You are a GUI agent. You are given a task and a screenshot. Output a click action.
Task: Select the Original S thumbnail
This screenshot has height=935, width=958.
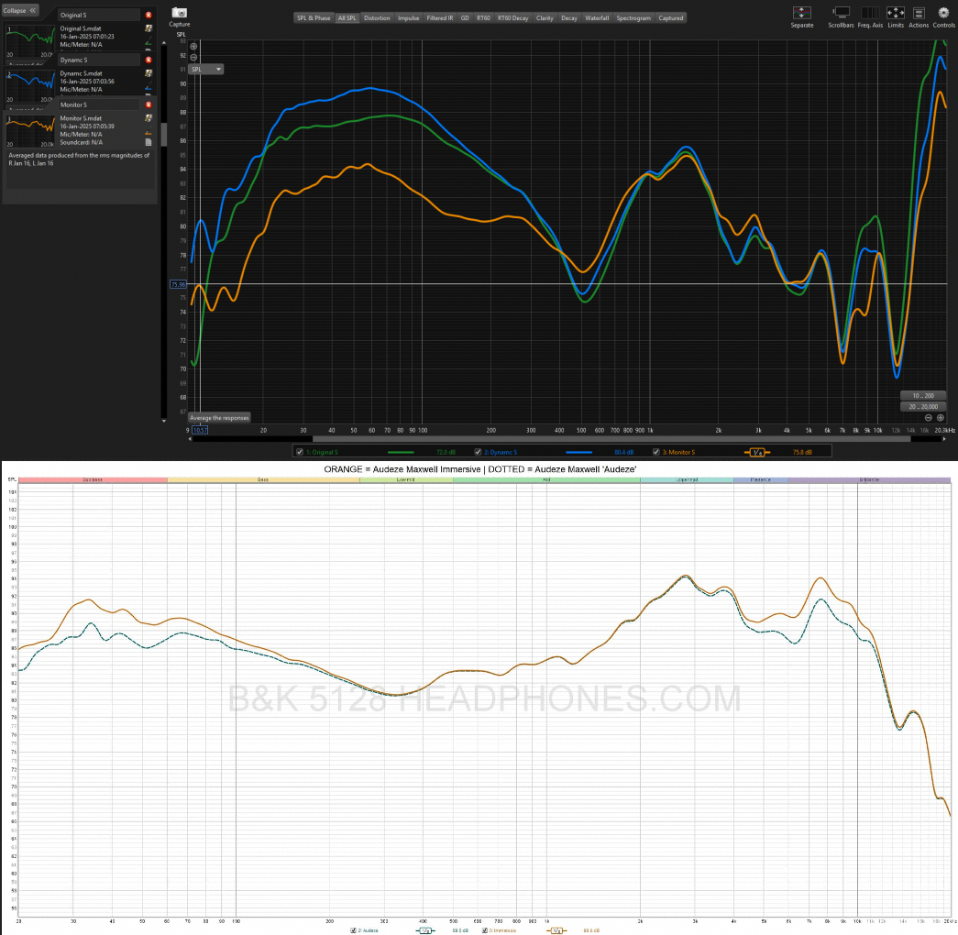tap(30, 41)
